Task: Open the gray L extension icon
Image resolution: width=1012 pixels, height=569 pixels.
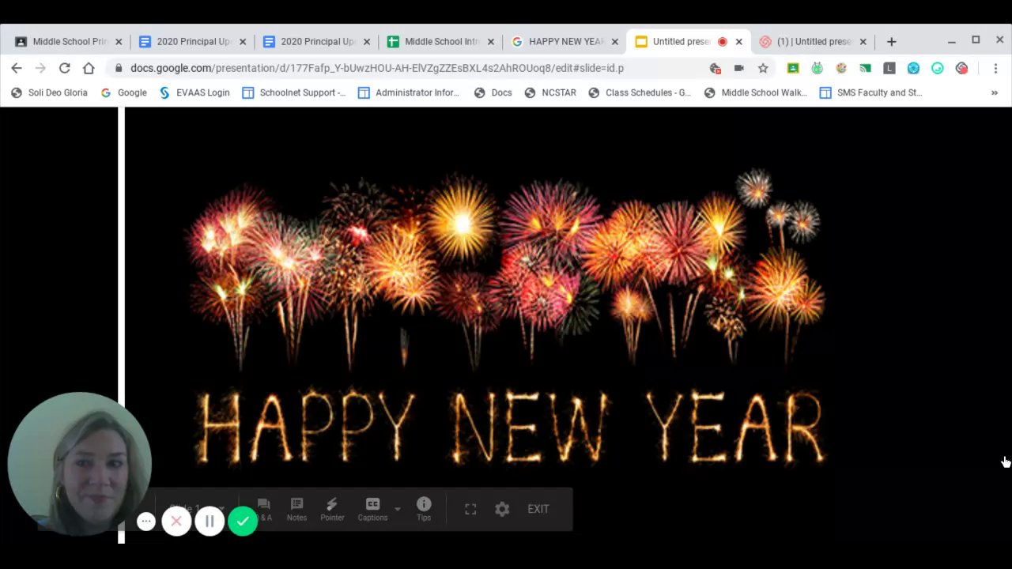Action: [889, 68]
